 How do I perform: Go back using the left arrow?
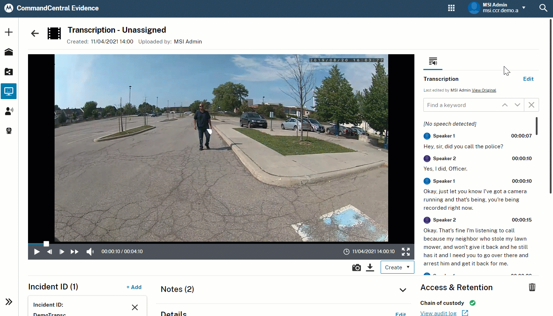tap(35, 34)
